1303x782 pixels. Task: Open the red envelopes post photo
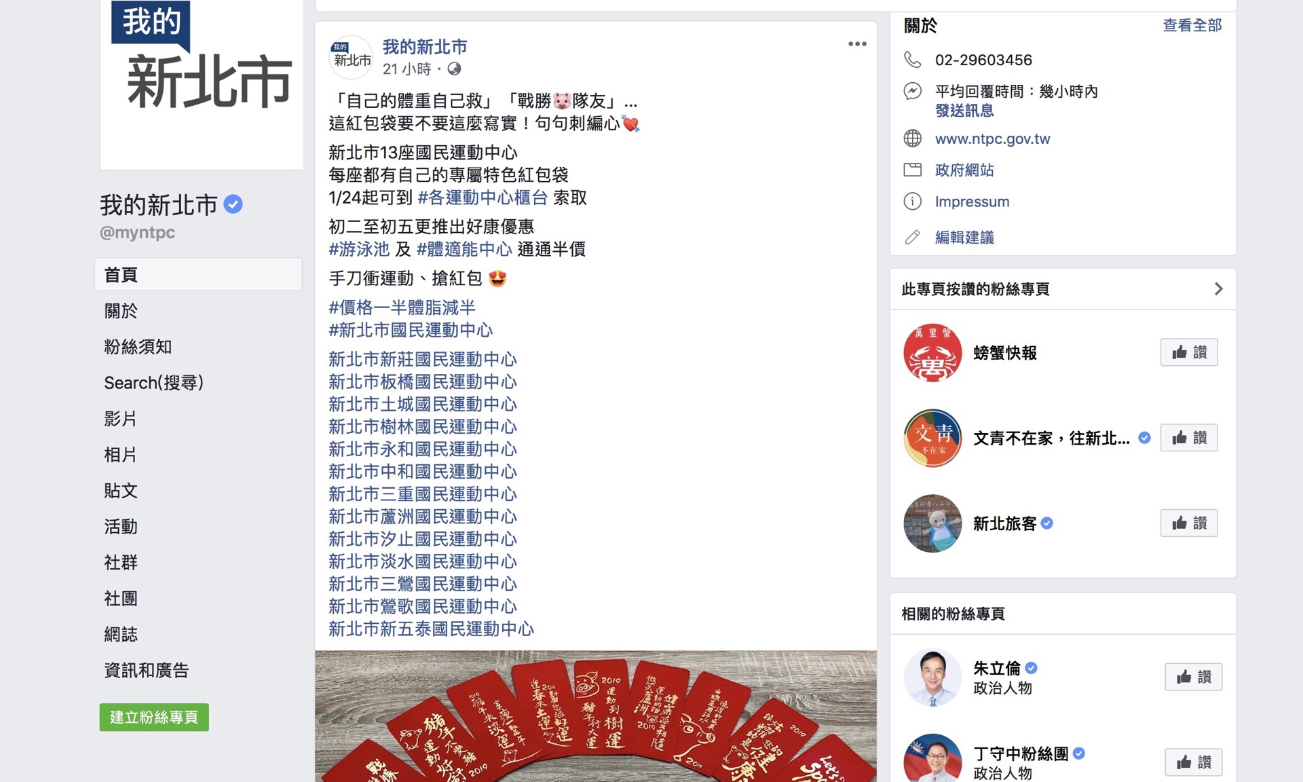click(595, 716)
